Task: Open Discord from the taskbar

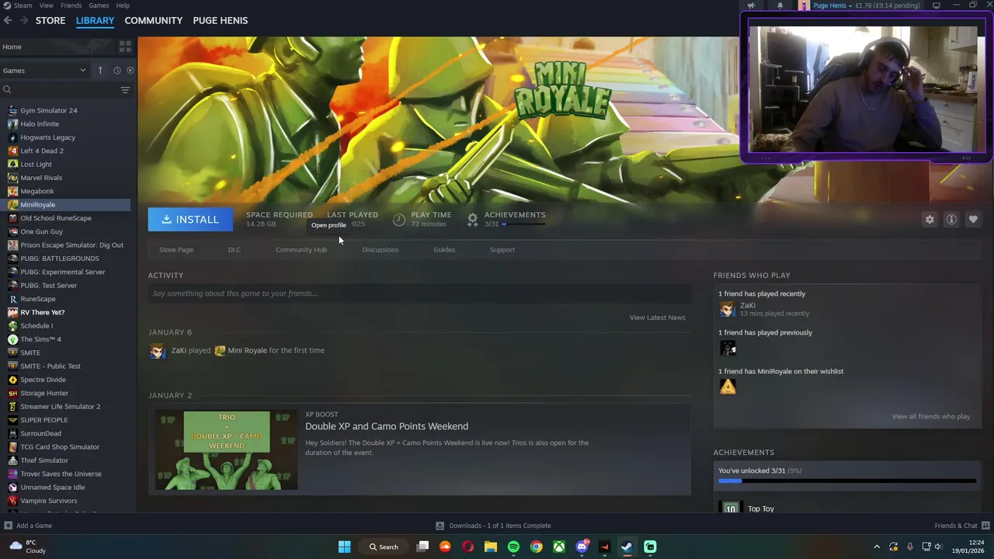Action: tap(582, 547)
